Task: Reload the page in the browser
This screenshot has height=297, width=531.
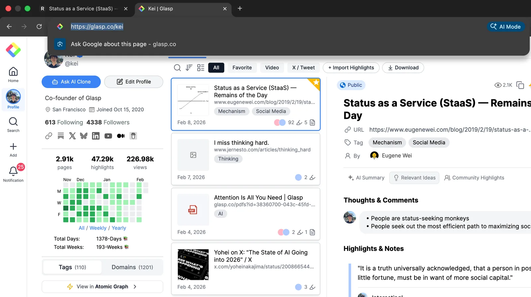Action: click(x=39, y=26)
